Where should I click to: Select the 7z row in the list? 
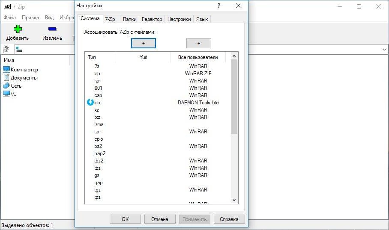(x=158, y=66)
